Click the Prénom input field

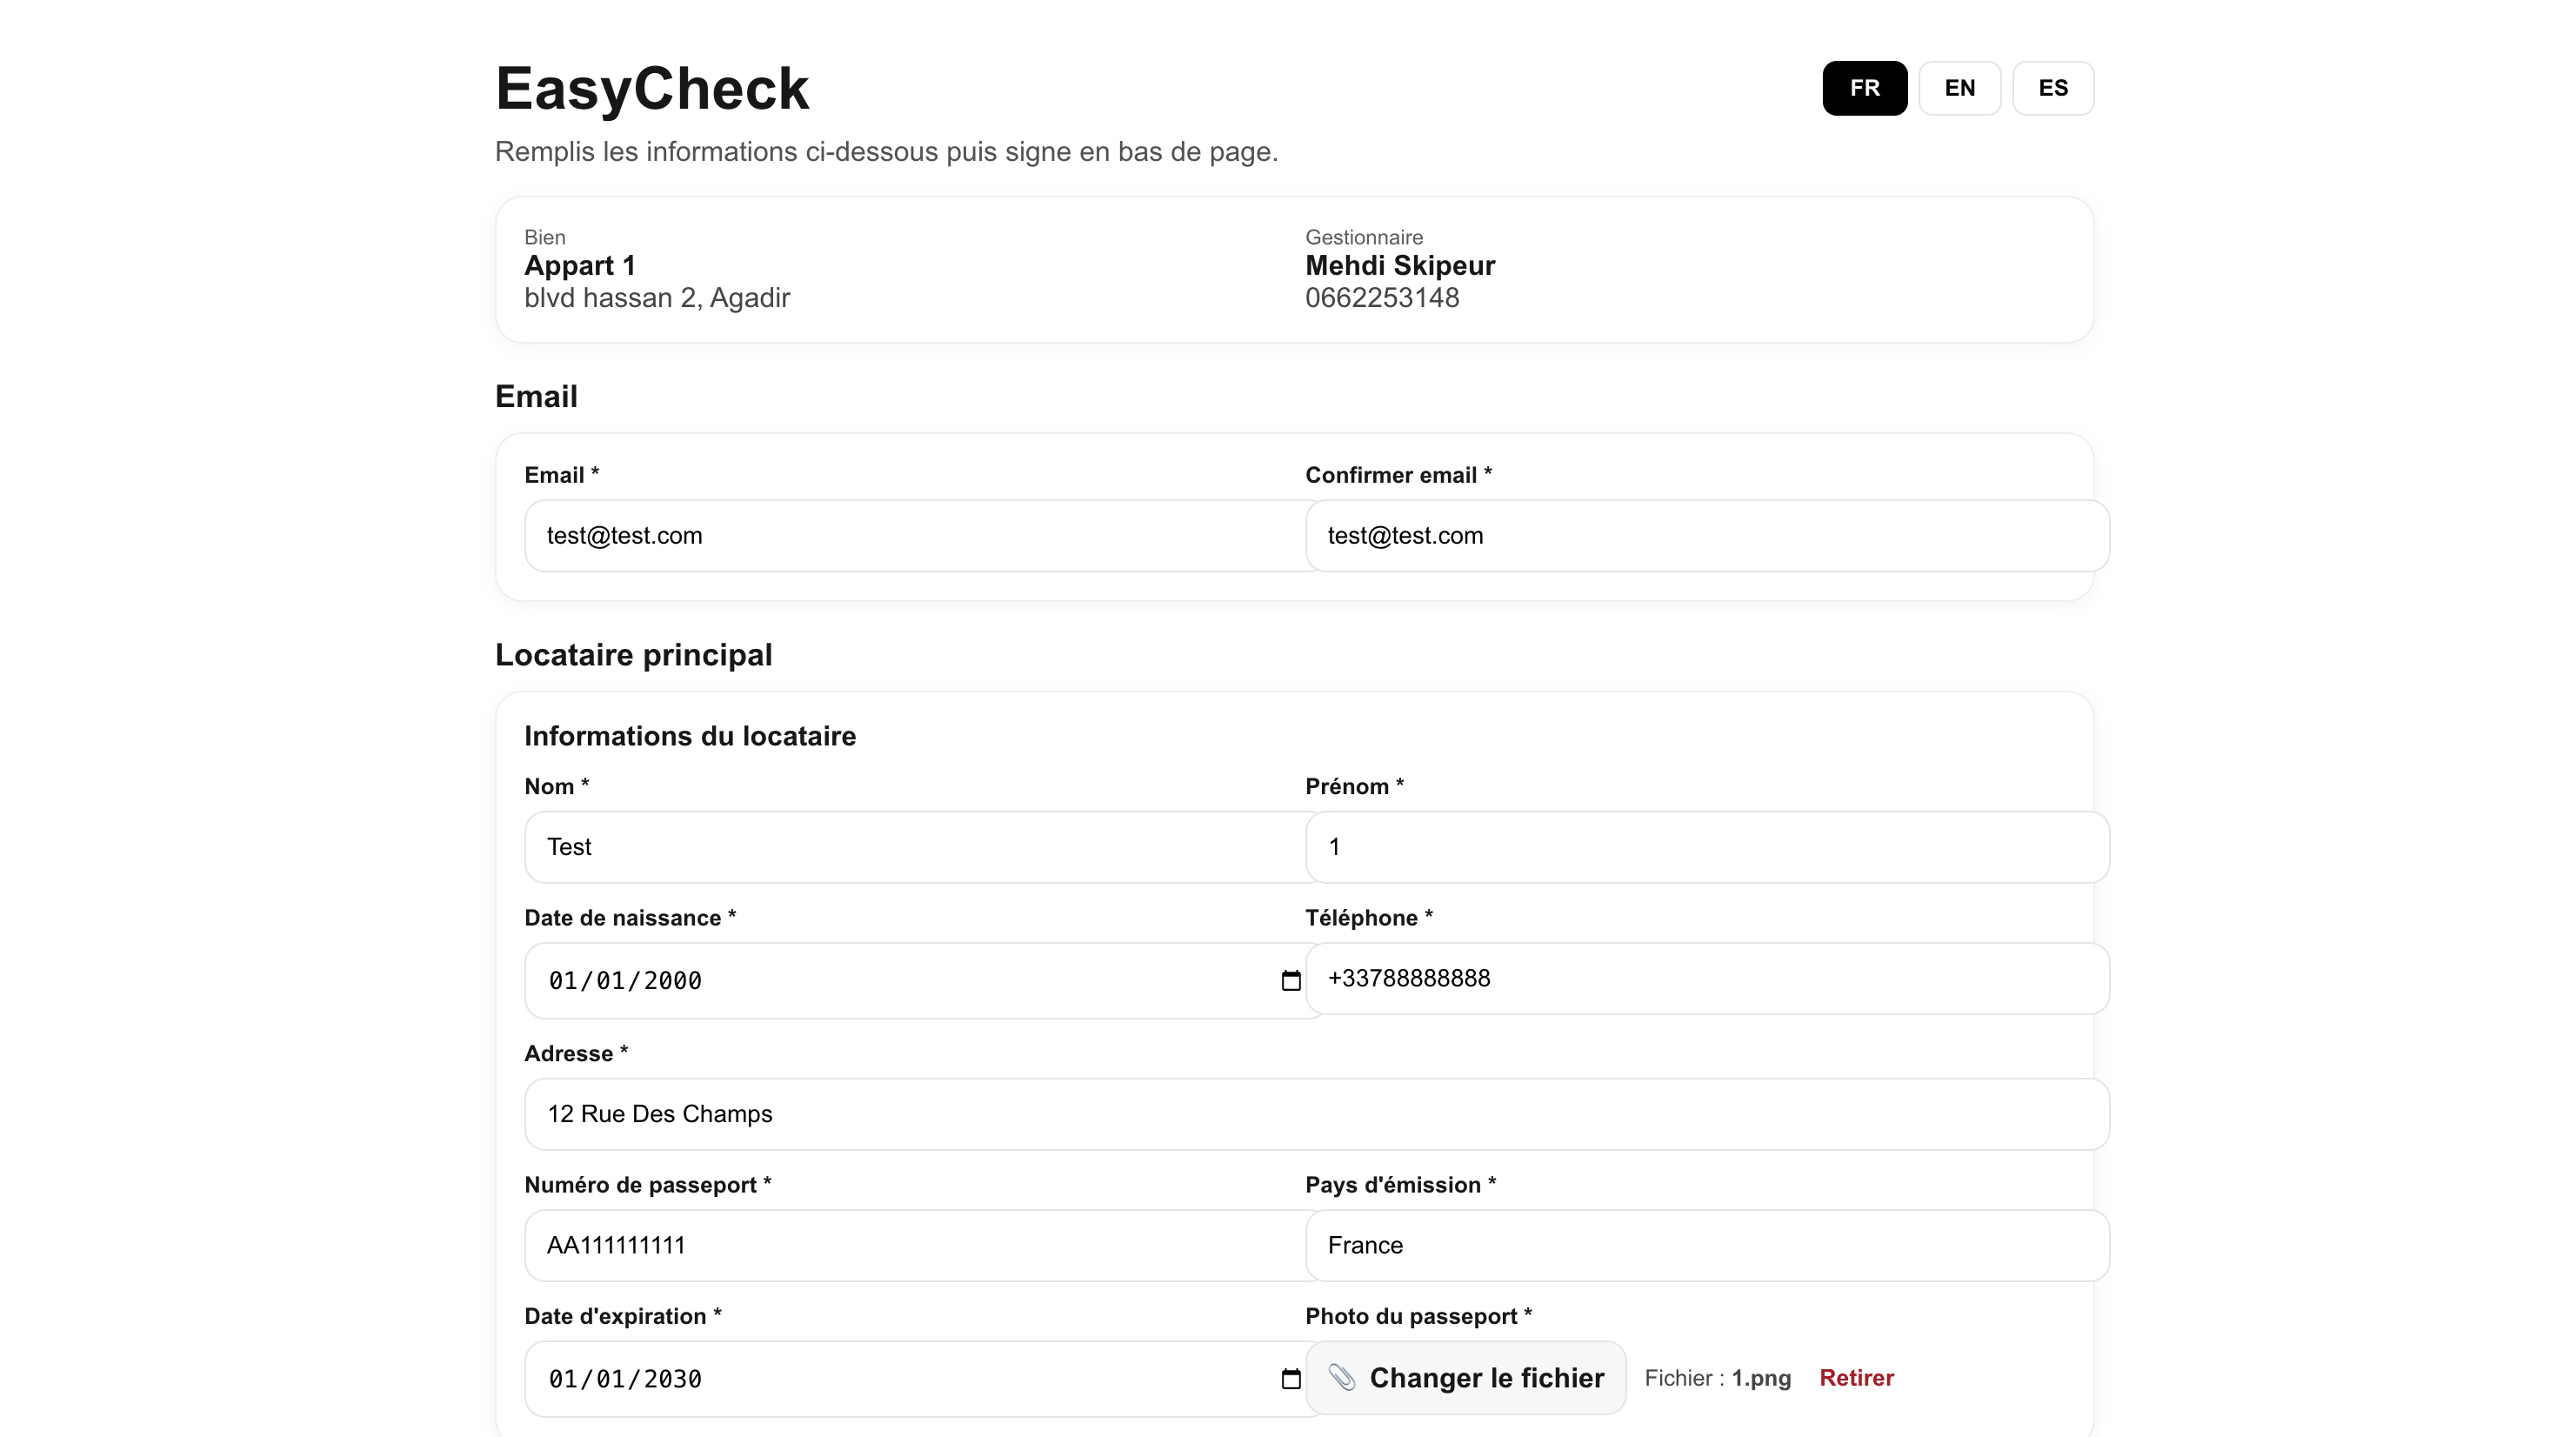pyautogui.click(x=1706, y=847)
